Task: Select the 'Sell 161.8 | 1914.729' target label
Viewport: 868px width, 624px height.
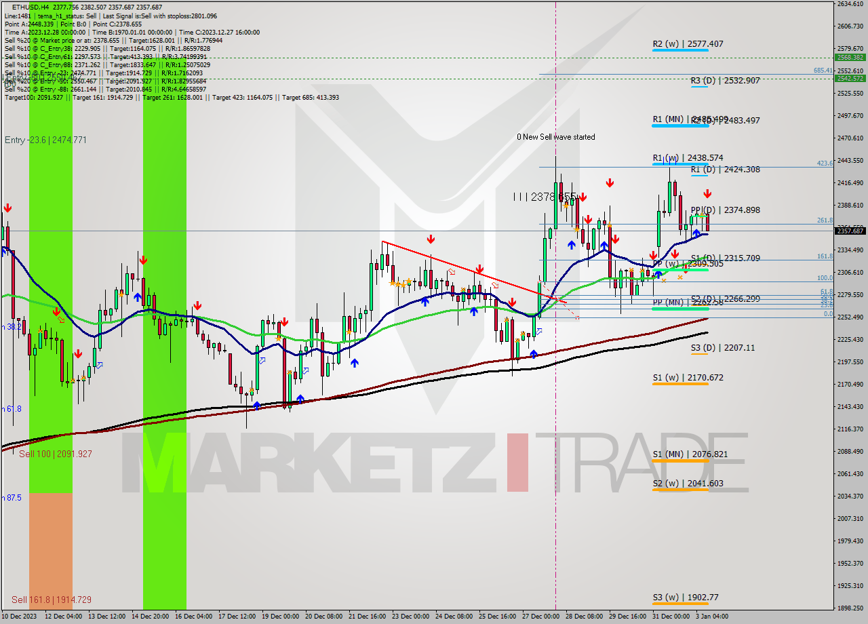Action: [x=51, y=600]
